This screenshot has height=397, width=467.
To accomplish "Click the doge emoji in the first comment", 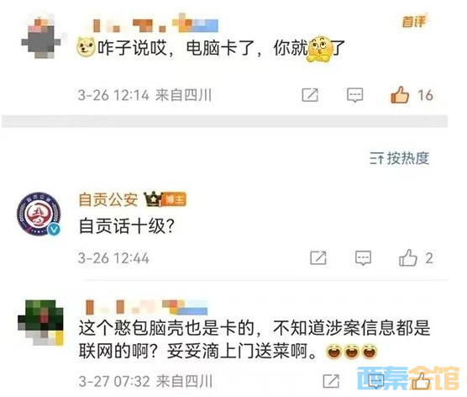I will (86, 47).
